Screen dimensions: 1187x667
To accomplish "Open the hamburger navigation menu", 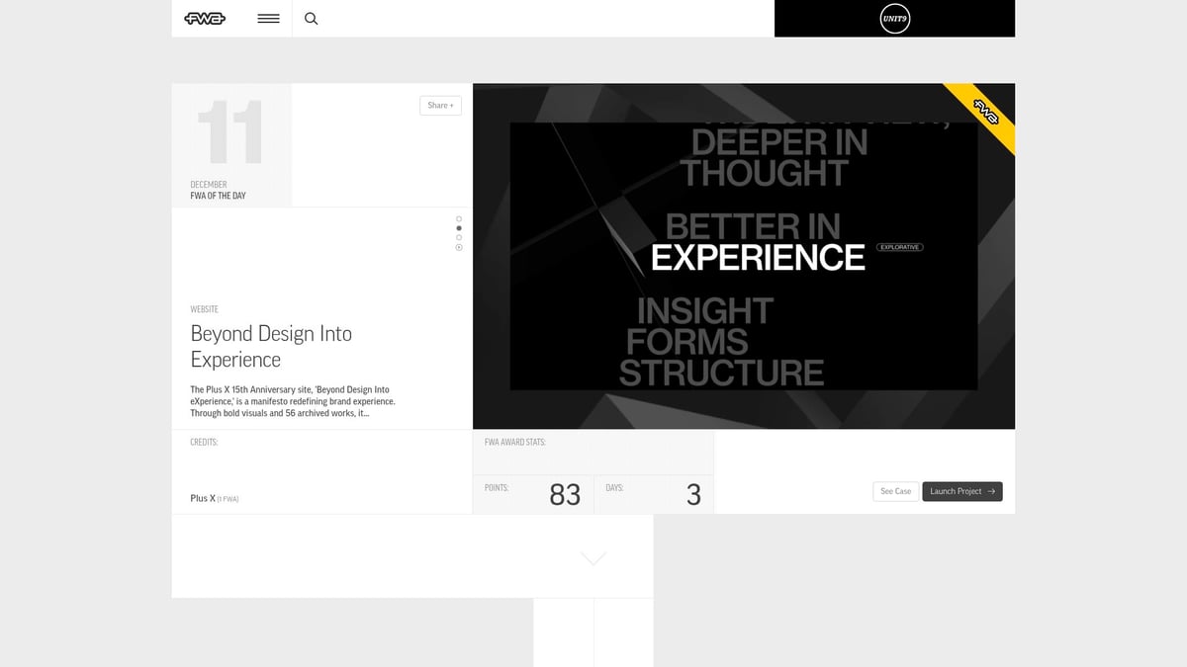I will click(267, 18).
